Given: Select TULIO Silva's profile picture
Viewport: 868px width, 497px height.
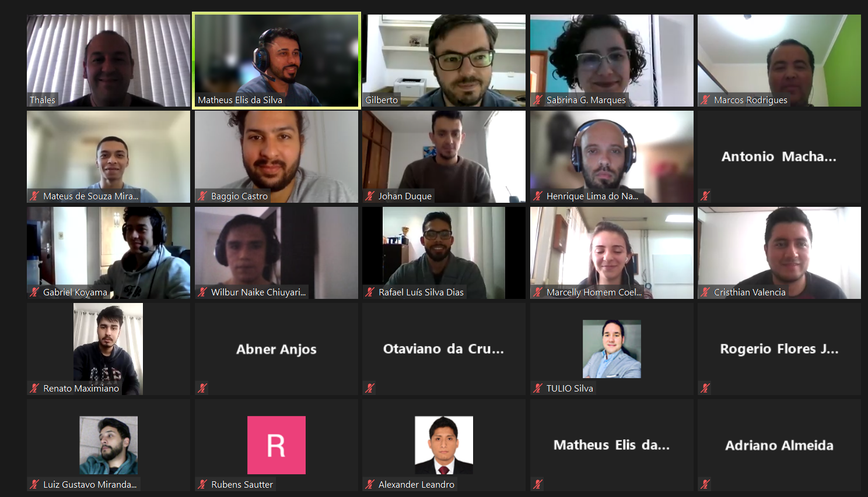Looking at the screenshot, I should coord(612,349).
